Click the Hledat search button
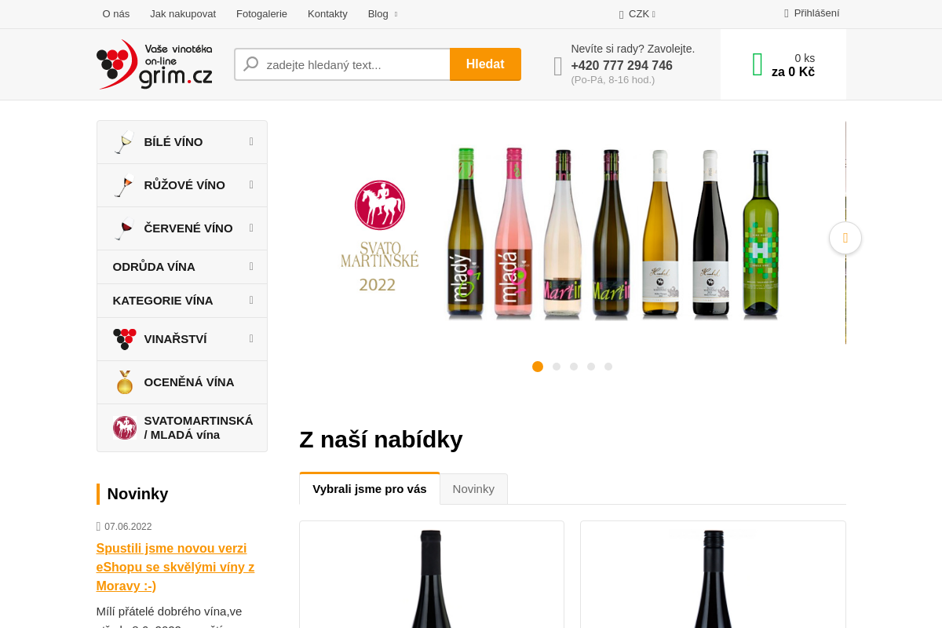 [485, 64]
